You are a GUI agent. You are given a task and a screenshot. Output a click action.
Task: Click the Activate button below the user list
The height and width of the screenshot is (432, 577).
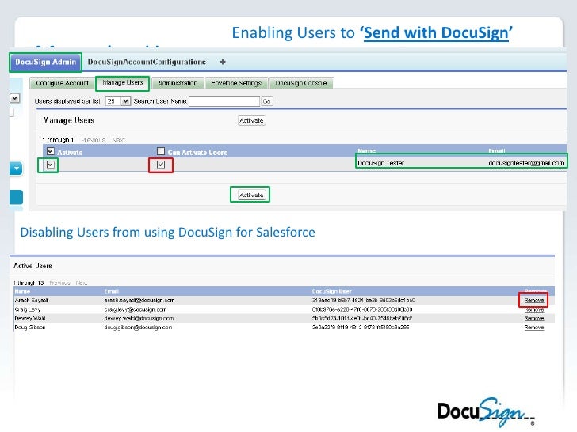(251, 195)
